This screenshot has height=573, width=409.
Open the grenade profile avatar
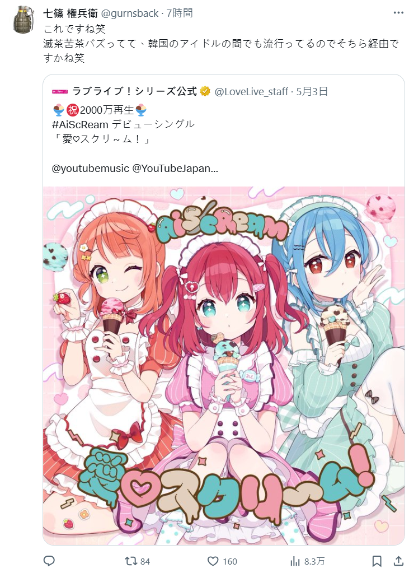point(25,20)
